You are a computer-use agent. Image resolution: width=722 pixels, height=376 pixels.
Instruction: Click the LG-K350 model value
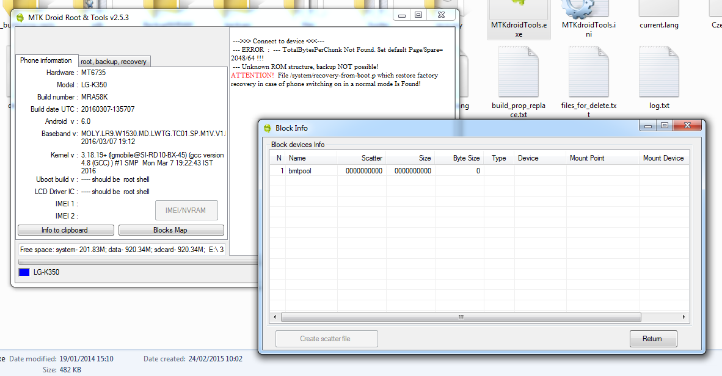[94, 85]
